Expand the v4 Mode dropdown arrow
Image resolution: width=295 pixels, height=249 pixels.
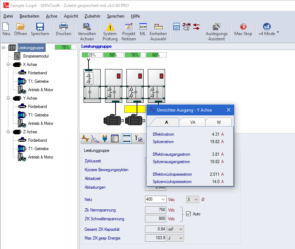[278, 32]
